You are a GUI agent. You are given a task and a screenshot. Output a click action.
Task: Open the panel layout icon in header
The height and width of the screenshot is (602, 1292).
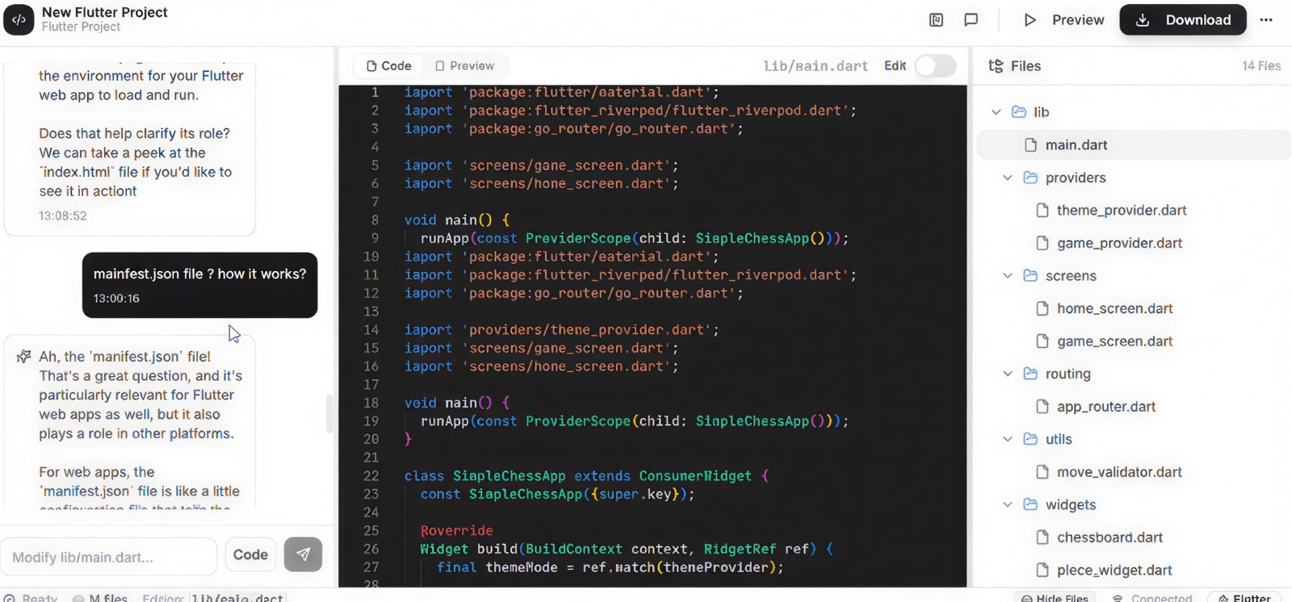(x=936, y=20)
